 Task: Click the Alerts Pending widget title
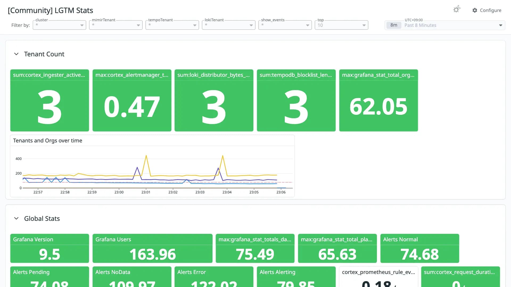(x=31, y=272)
